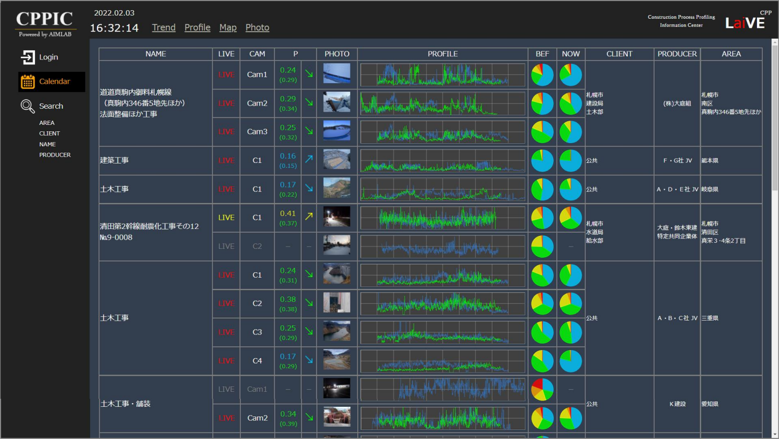
Task: Click the LaiVE CPP logo
Action: (746, 21)
